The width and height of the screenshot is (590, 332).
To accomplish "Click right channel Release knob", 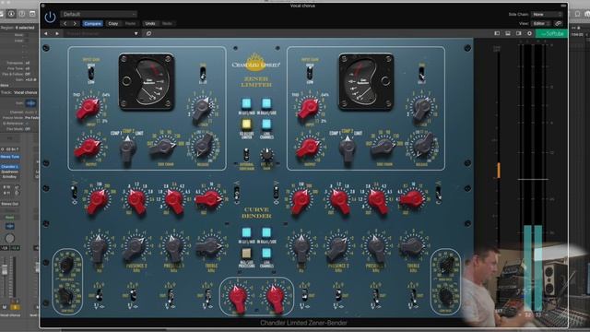I will tap(423, 146).
